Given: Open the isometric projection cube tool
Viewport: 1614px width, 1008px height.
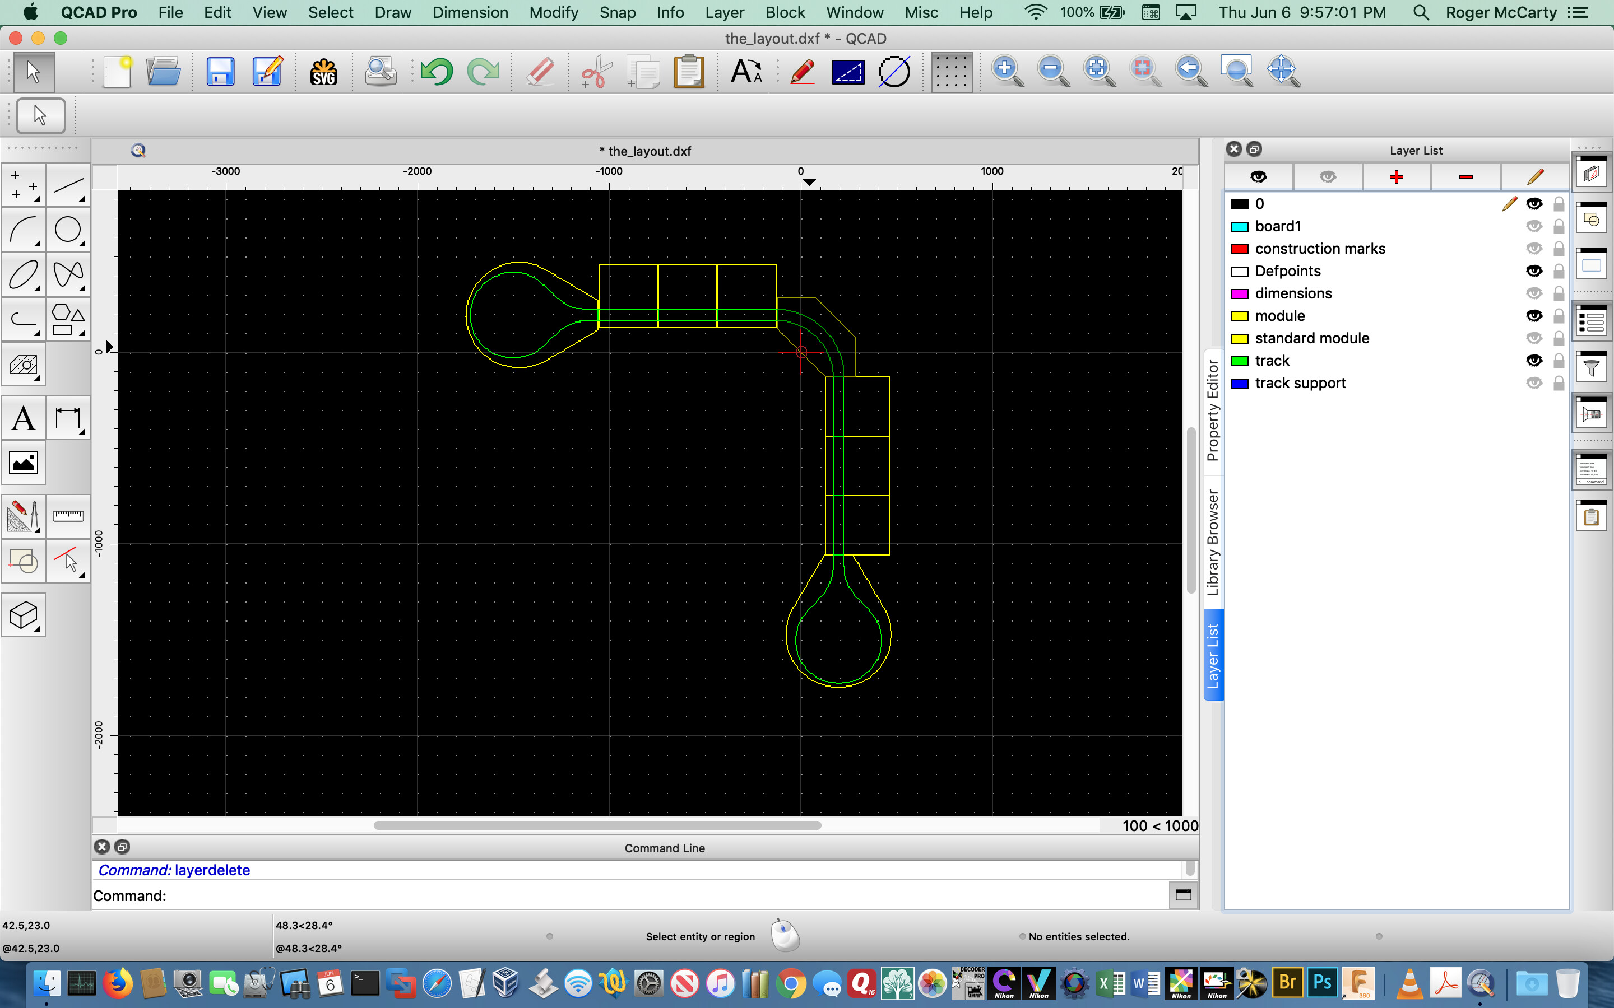Looking at the screenshot, I should tap(24, 615).
